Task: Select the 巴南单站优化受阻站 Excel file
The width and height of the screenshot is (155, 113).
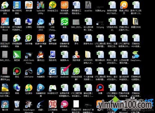Action: (136, 74)
